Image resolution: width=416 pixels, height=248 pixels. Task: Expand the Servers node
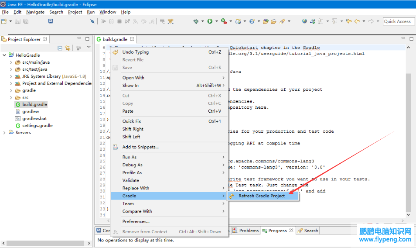click(x=4, y=132)
